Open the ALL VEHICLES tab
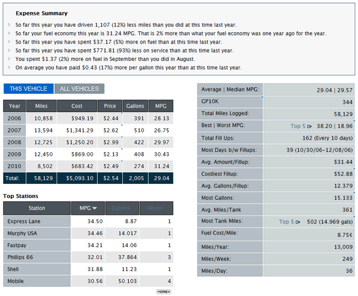This screenshot has width=358, height=296. coord(79,89)
